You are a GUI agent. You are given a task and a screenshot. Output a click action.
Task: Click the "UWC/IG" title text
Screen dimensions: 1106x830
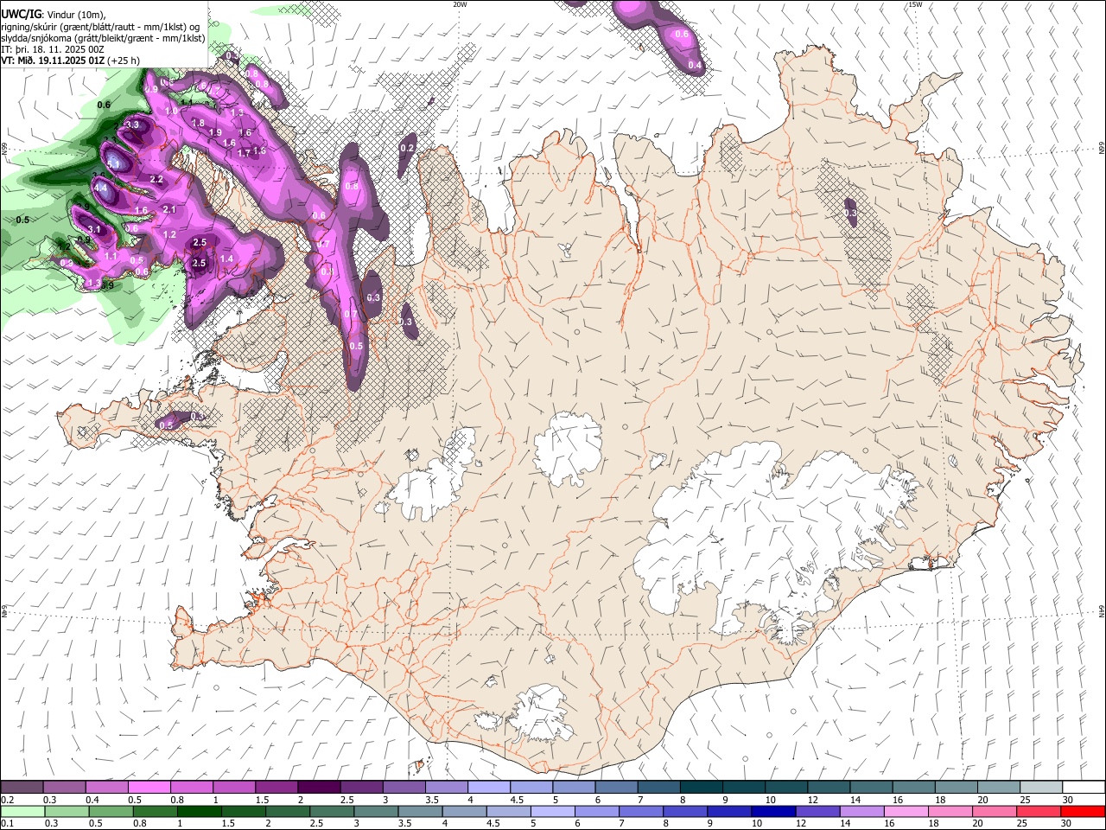click(20, 15)
